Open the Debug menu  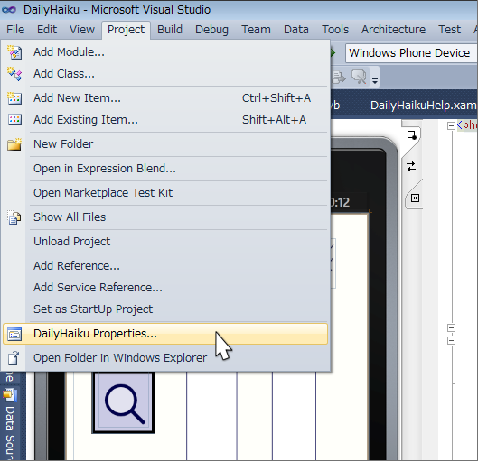(x=211, y=30)
